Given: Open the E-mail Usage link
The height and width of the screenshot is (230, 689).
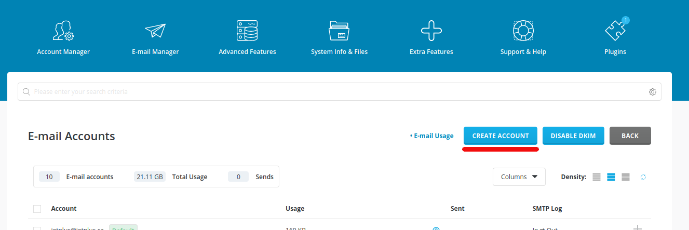Looking at the screenshot, I should pyautogui.click(x=433, y=136).
